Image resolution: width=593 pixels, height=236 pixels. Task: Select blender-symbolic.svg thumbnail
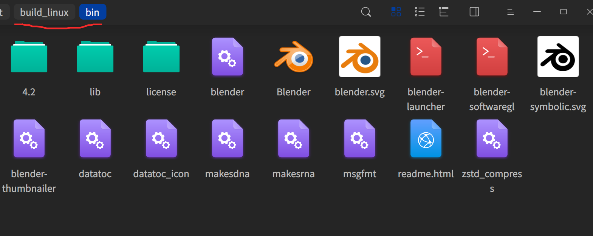point(558,57)
